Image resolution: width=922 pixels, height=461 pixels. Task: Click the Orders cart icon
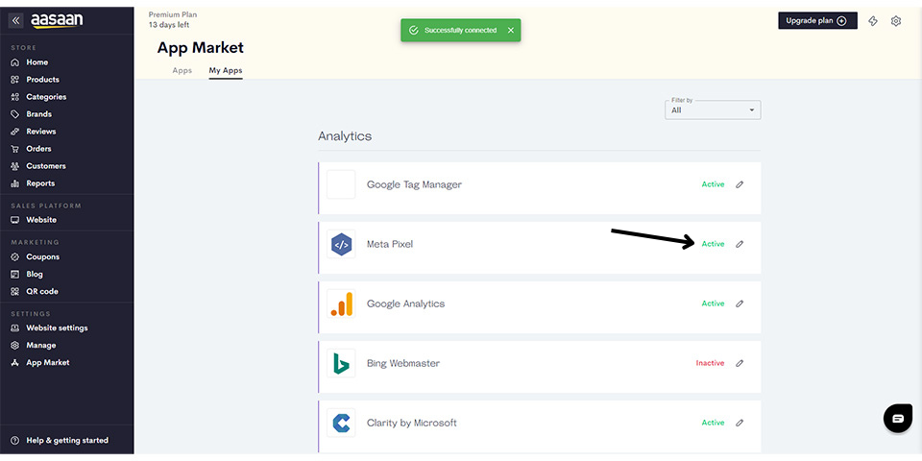point(15,149)
